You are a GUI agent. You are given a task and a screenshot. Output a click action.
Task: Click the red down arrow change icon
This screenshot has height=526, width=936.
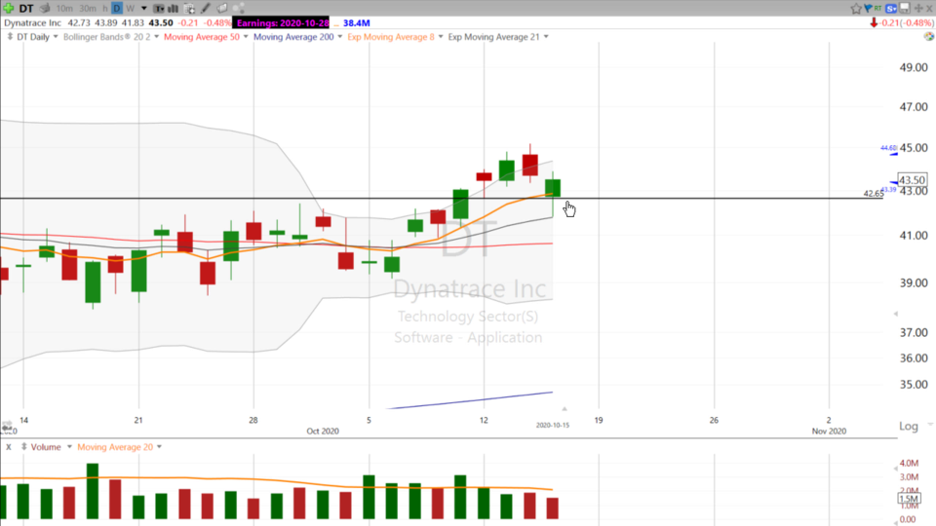[874, 22]
